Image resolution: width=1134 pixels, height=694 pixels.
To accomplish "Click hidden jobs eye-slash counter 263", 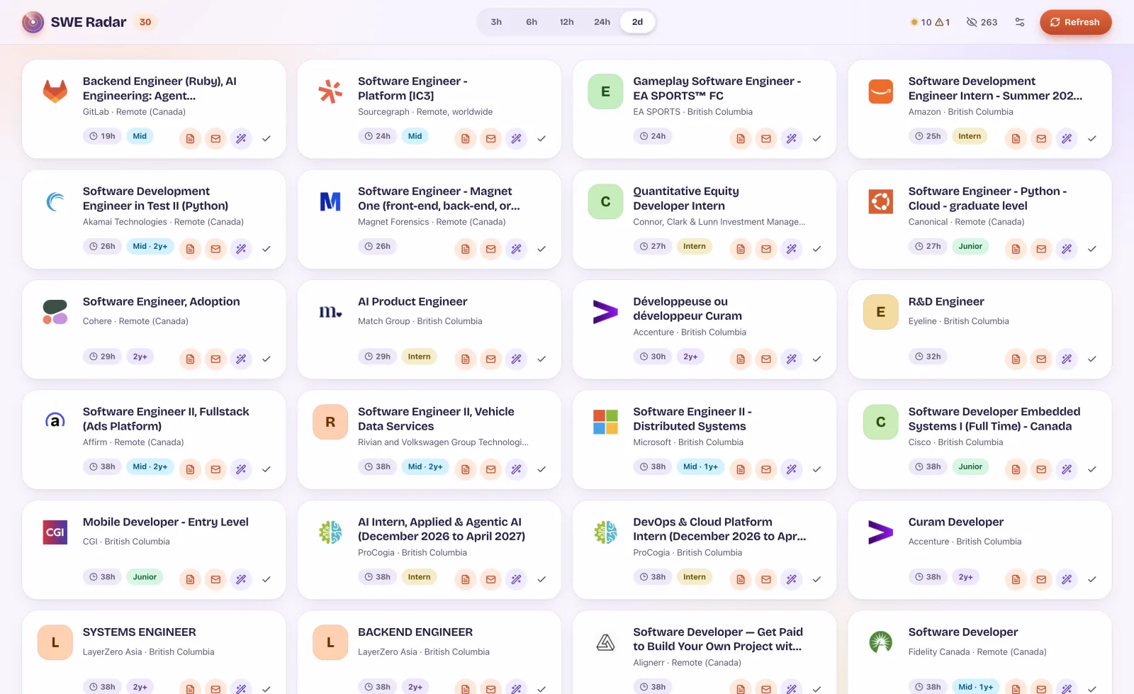I will click(x=982, y=22).
